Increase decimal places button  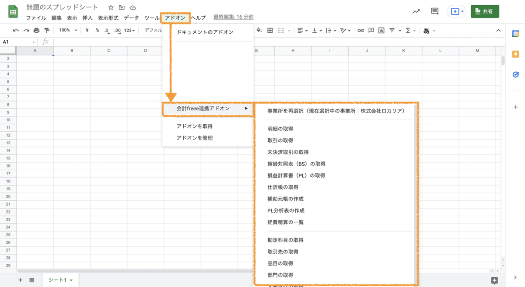click(x=117, y=30)
